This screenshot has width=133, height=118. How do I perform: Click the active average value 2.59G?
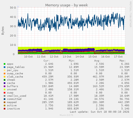point(100,105)
